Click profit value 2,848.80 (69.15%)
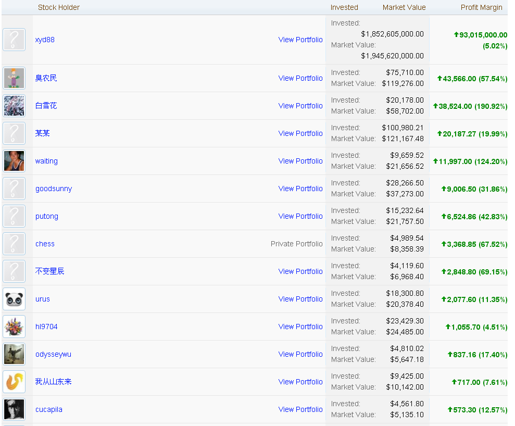This screenshot has width=515, height=426. 474,272
